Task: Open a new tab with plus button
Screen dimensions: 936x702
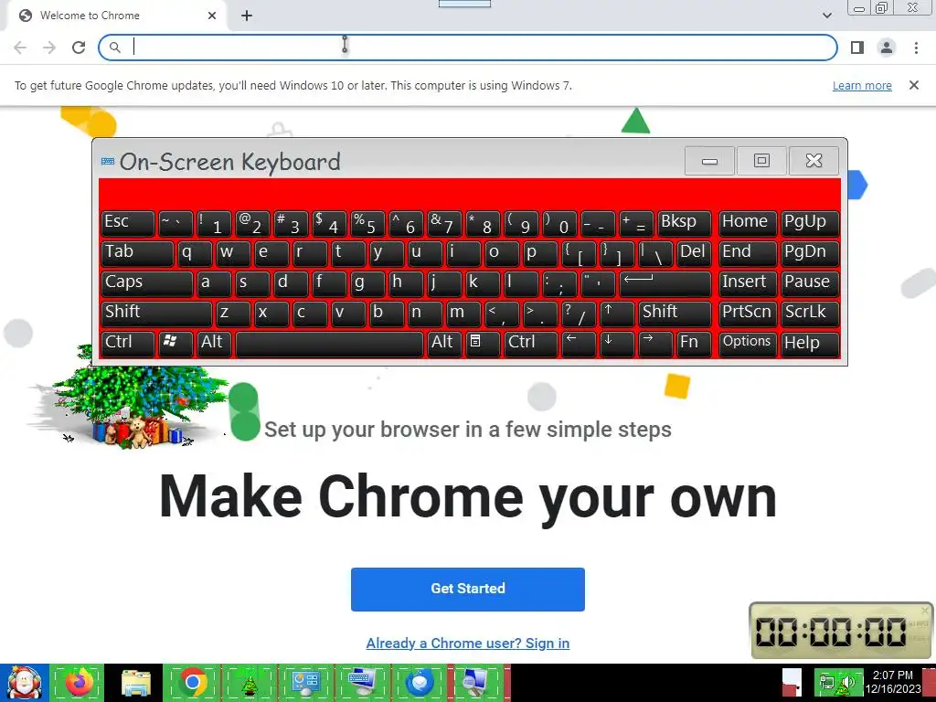Action: pos(247,16)
